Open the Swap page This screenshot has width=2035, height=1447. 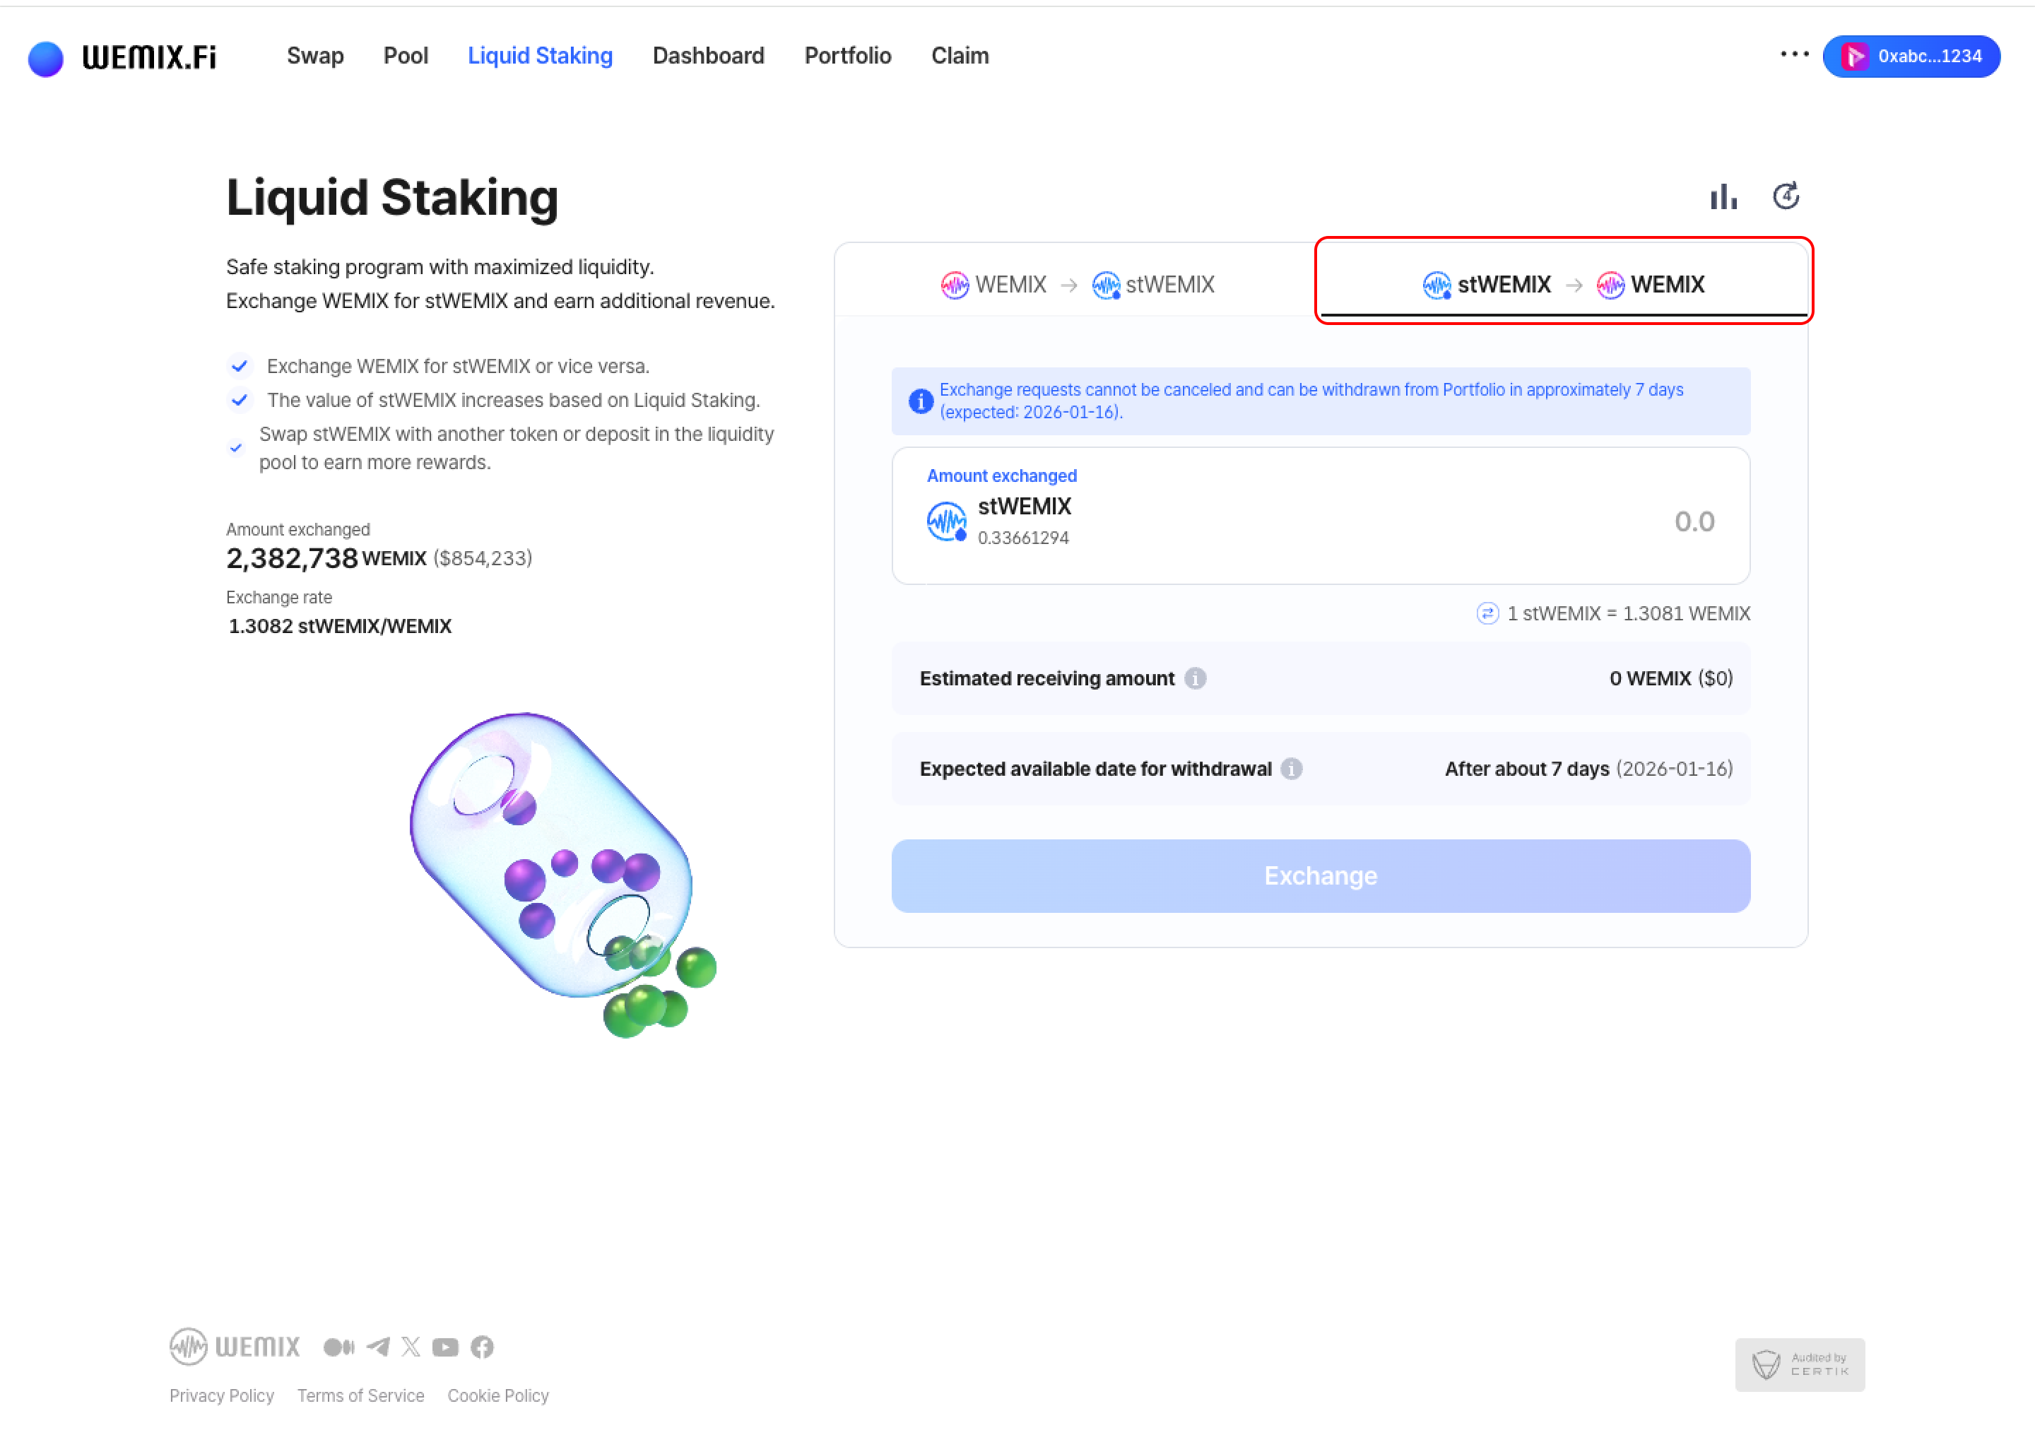[x=314, y=55]
